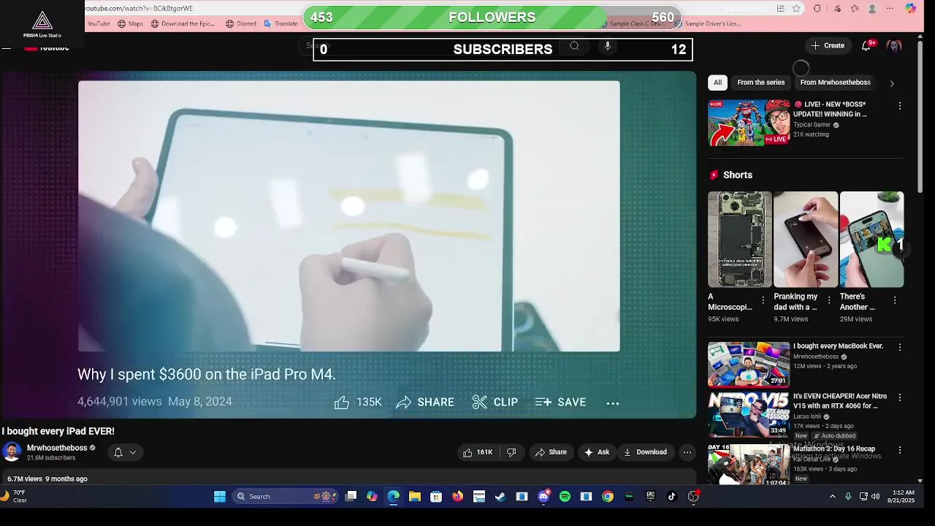The height and width of the screenshot is (526, 935).
Task: Open the Edge extensions puzzle icon
Action: 817,9
